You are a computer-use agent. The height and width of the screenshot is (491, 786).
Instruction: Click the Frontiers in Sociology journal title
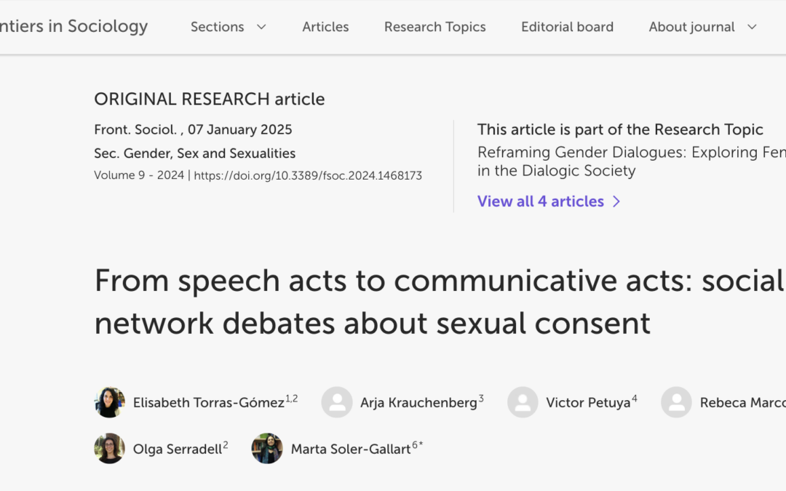[73, 27]
